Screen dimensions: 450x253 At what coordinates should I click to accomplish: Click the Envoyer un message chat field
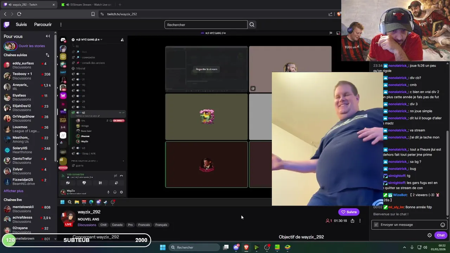410,225
